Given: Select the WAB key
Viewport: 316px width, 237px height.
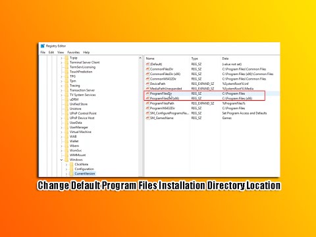Looking at the screenshot, I should pos(73,136).
